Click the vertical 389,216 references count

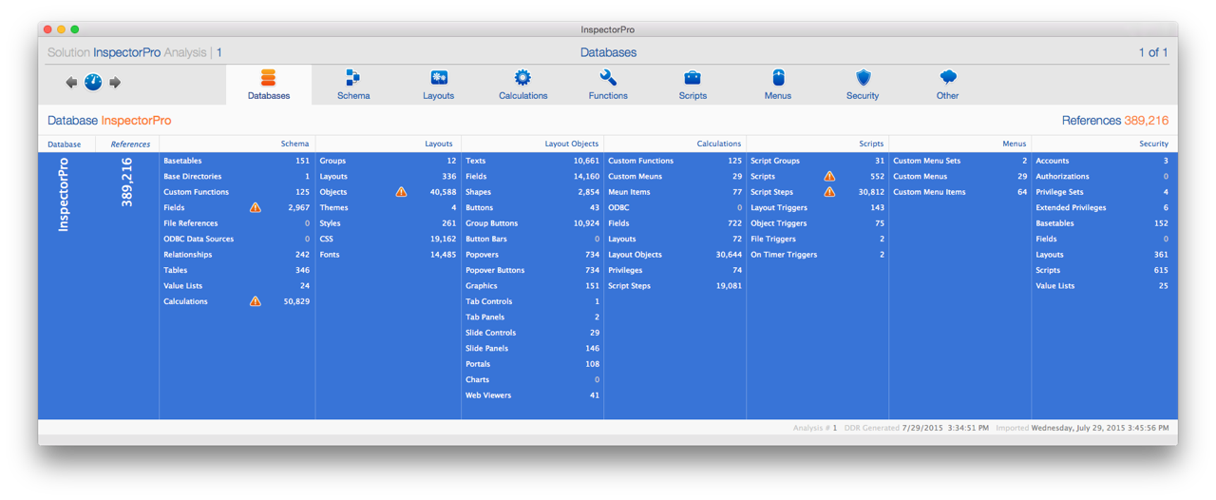pos(127,183)
